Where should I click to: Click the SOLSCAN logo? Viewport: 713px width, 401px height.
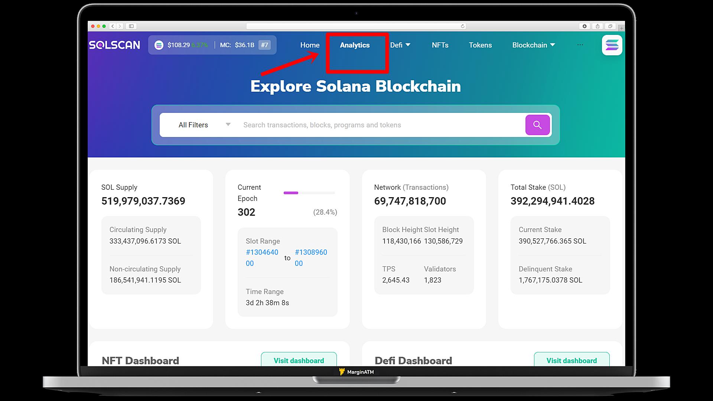(x=114, y=45)
